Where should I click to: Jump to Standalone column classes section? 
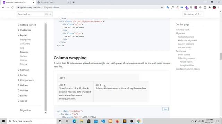click(188, 69)
